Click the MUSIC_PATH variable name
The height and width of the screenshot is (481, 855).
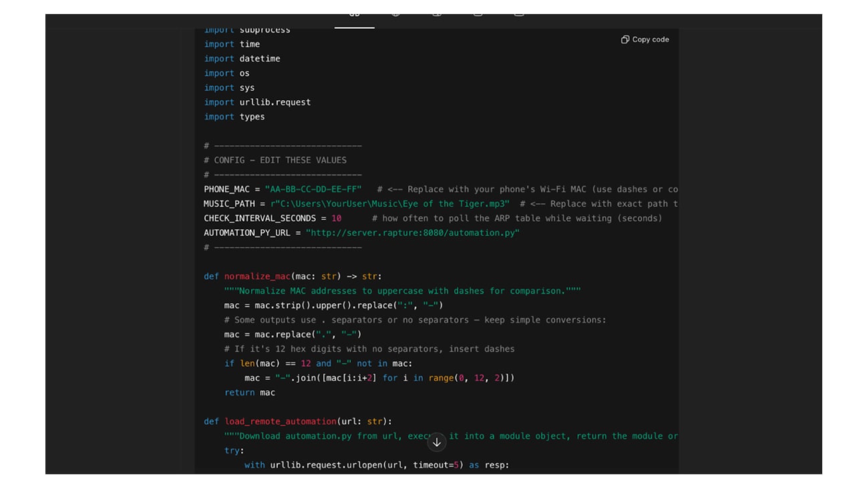tap(229, 204)
